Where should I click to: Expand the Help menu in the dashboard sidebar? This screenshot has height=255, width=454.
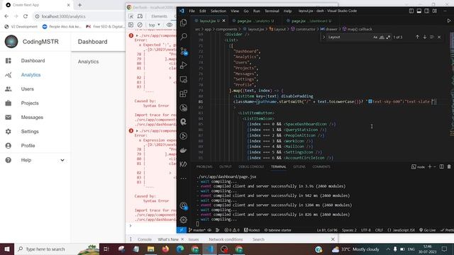click(62, 160)
